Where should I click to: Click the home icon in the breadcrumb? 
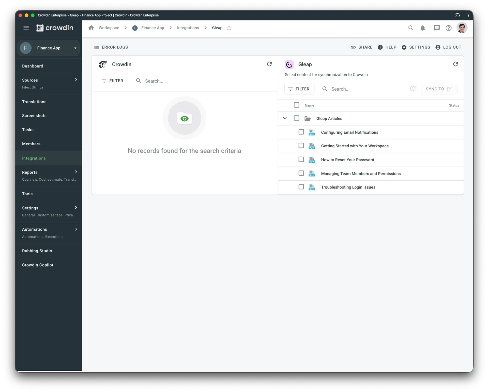pos(91,28)
